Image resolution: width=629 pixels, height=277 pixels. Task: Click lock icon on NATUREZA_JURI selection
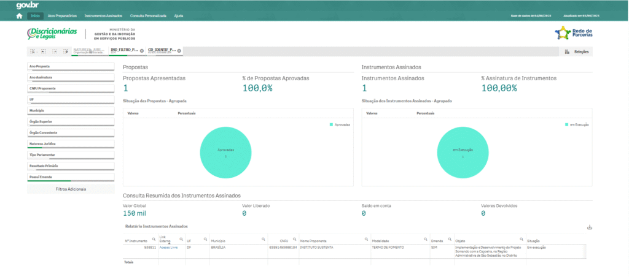(91, 52)
